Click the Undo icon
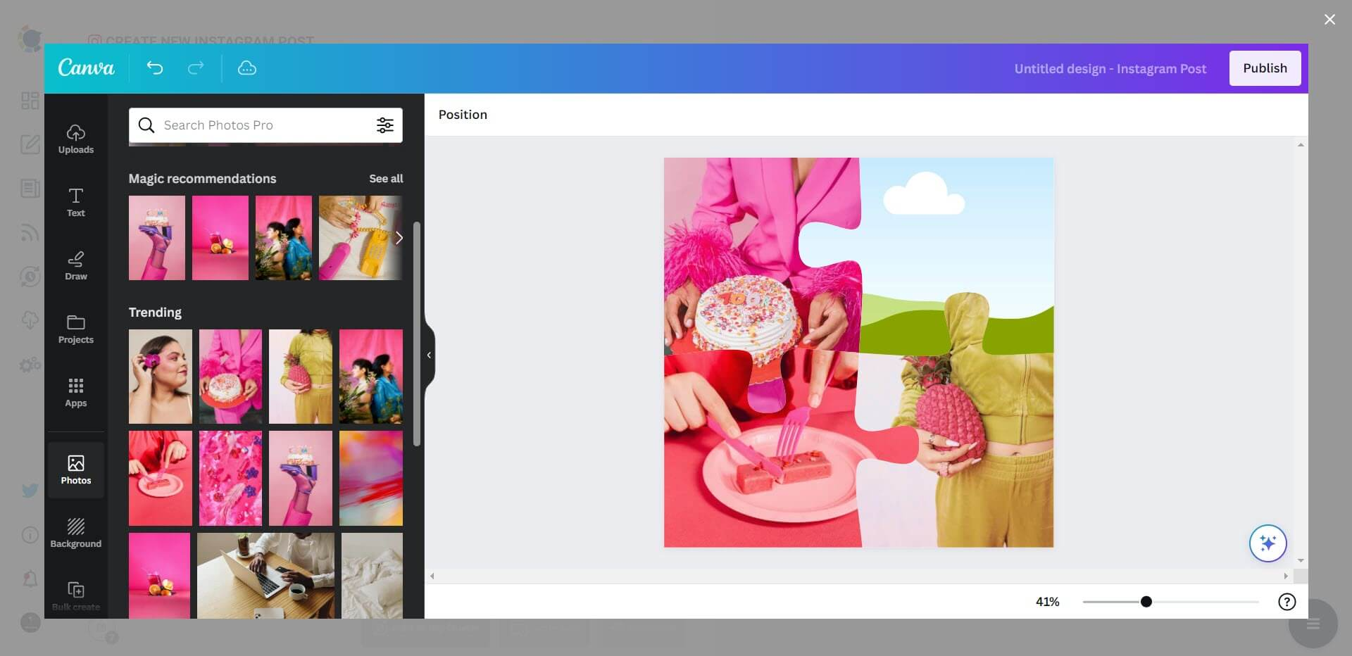Screen dimensions: 1352x656 pos(155,68)
